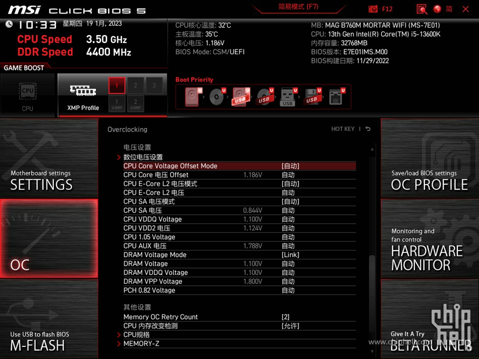Open CPU Core Voltage Offset Mode [自动] value
Screen dimensions: 479x359
[290, 166]
